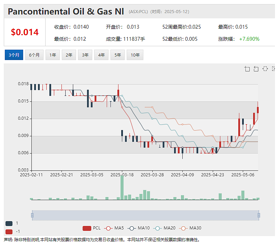Click the Pancontinental Oil & Gas NI title

point(66,11)
